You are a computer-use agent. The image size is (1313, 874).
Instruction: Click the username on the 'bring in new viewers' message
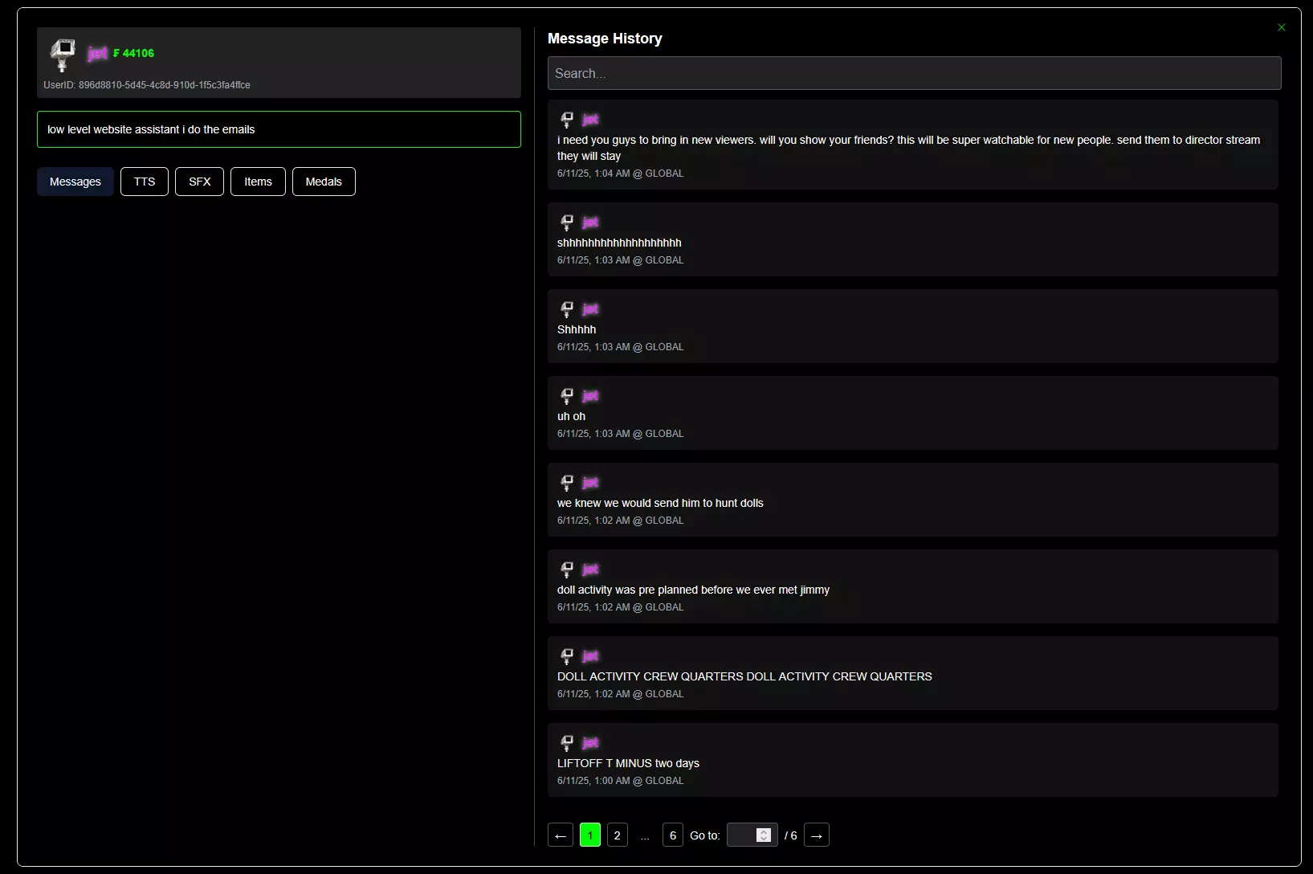pos(590,120)
